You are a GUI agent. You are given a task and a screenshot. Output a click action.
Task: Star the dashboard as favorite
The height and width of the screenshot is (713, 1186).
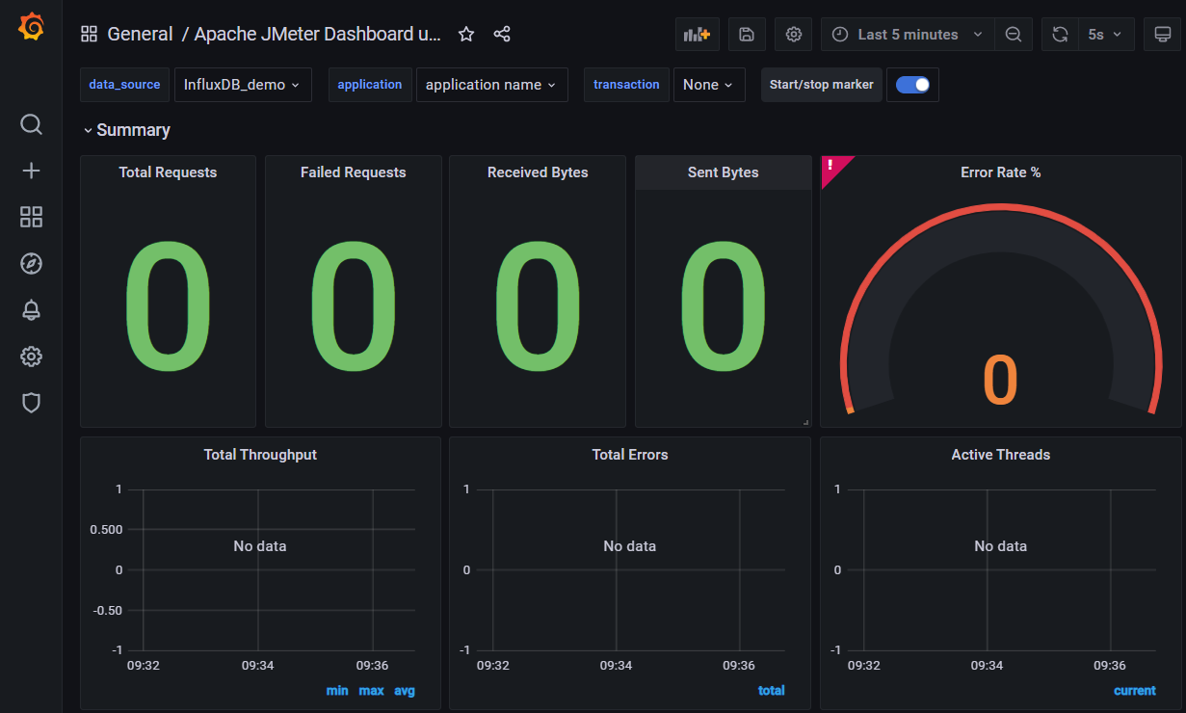tap(466, 35)
